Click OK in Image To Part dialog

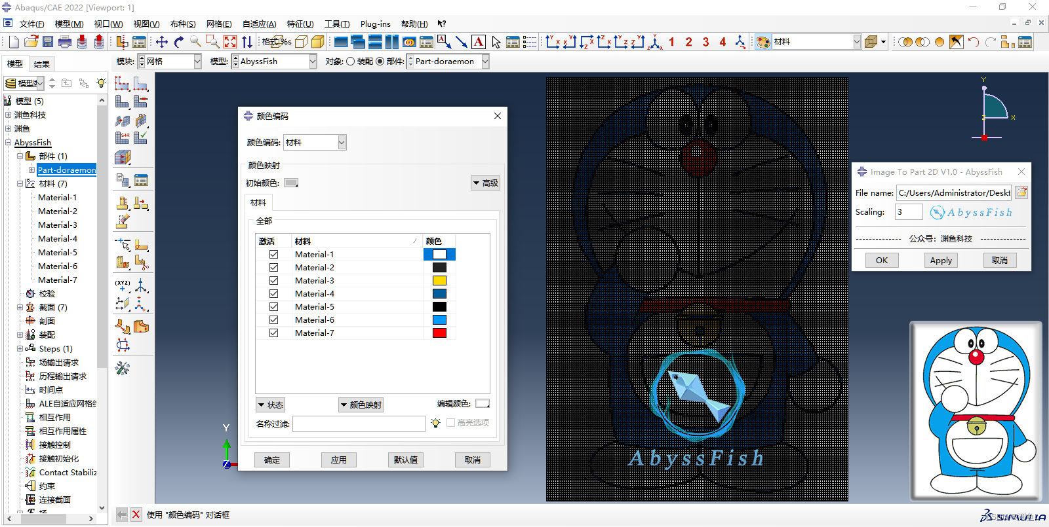[882, 260]
